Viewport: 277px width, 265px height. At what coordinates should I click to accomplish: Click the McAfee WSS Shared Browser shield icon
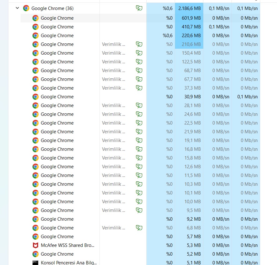(36, 245)
